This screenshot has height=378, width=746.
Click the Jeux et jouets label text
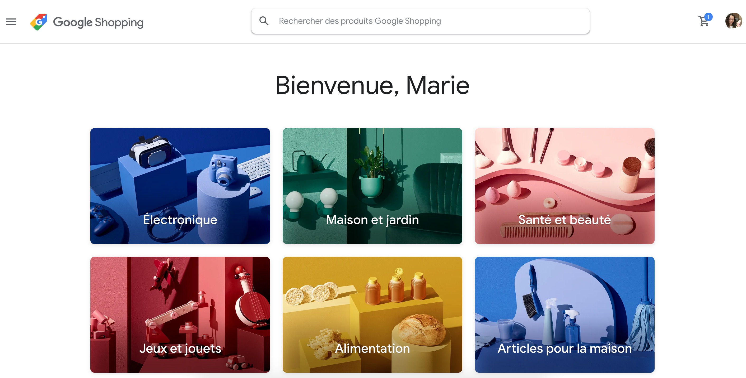[x=180, y=348]
